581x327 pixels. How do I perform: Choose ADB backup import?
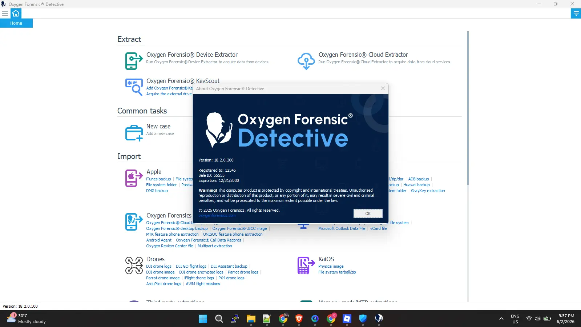418,179
